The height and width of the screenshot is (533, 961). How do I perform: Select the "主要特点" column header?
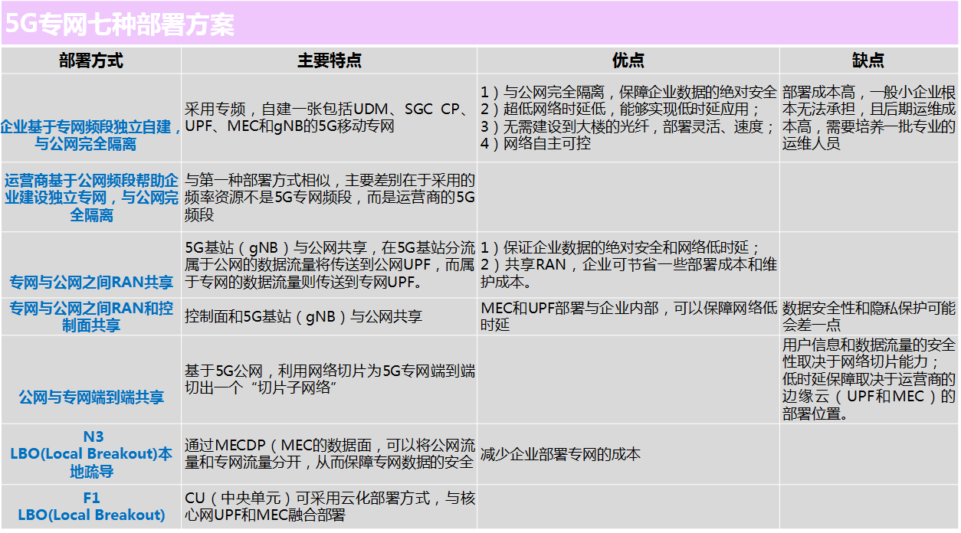[329, 60]
